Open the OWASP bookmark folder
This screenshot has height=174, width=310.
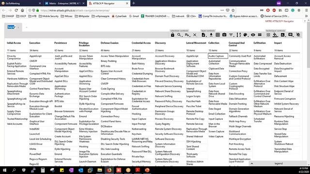pos(8,16)
